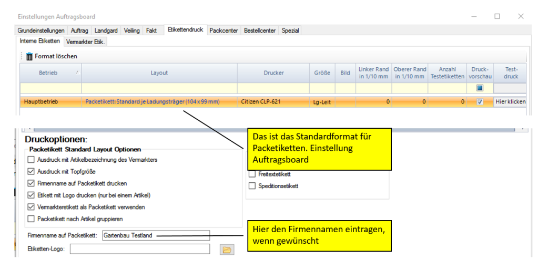Tick the Freitextetikett checkbox
Screen dimensions: 538x270
[252, 174]
